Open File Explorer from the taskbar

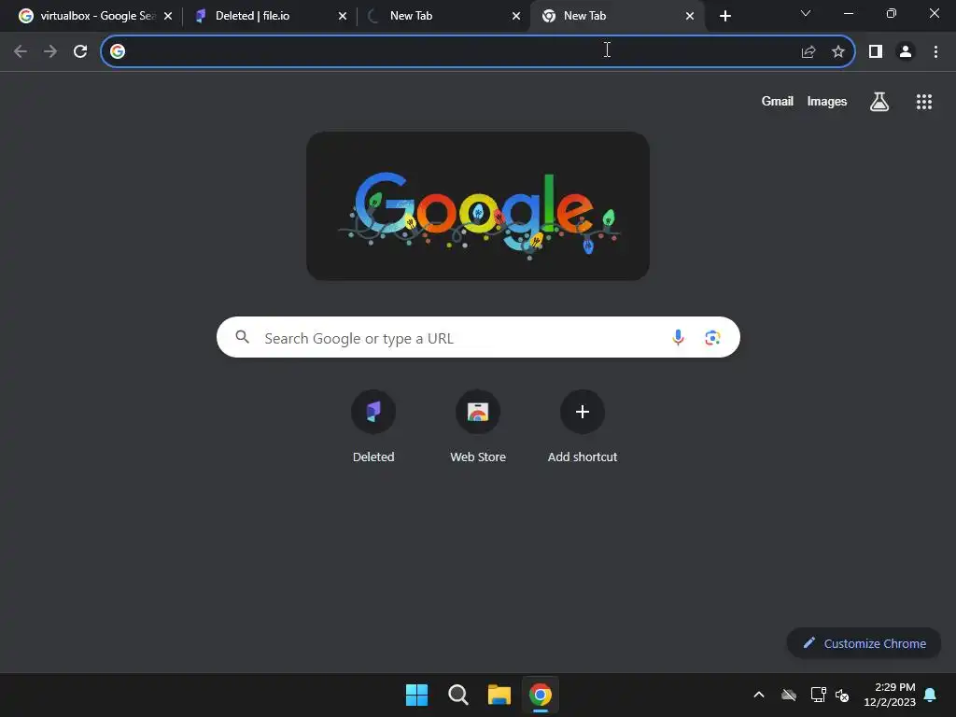pos(499,695)
